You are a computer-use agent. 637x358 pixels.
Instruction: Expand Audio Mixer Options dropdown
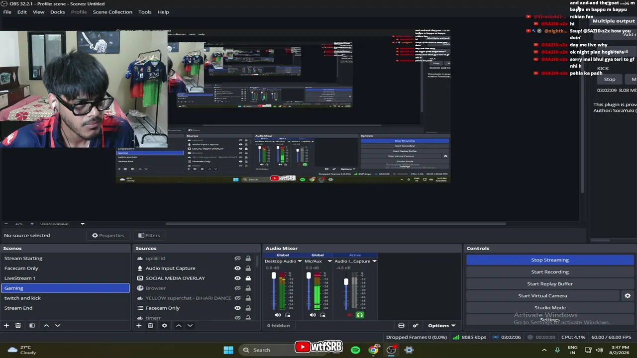point(441,326)
